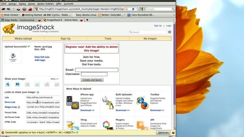Open the Nodau Tudalen menu
Viewport: 244px width, 137px height.
click(45, 4)
